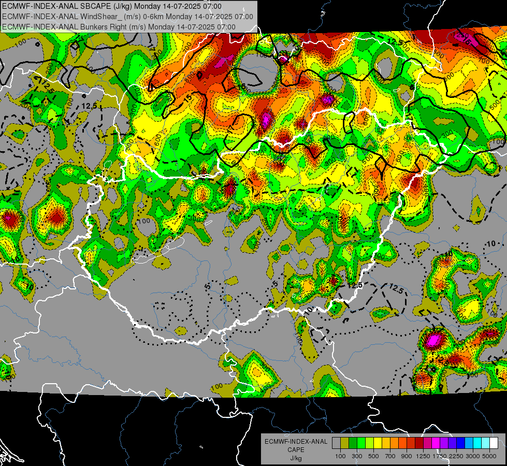
Task: Pick the olive swatch in the CAPE legend
Action: pyautogui.click(x=345, y=443)
